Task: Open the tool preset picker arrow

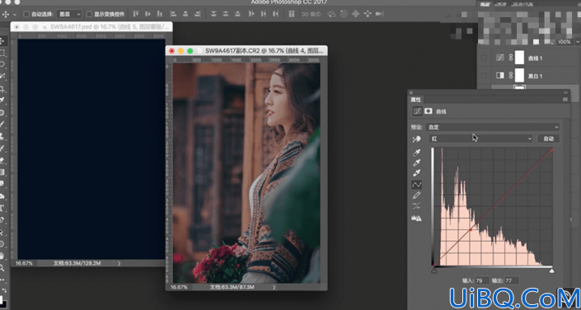Action: [x=15, y=15]
